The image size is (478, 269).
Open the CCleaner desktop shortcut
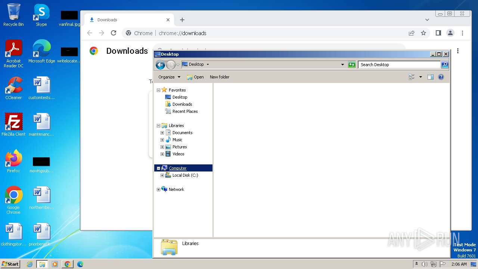13,88
